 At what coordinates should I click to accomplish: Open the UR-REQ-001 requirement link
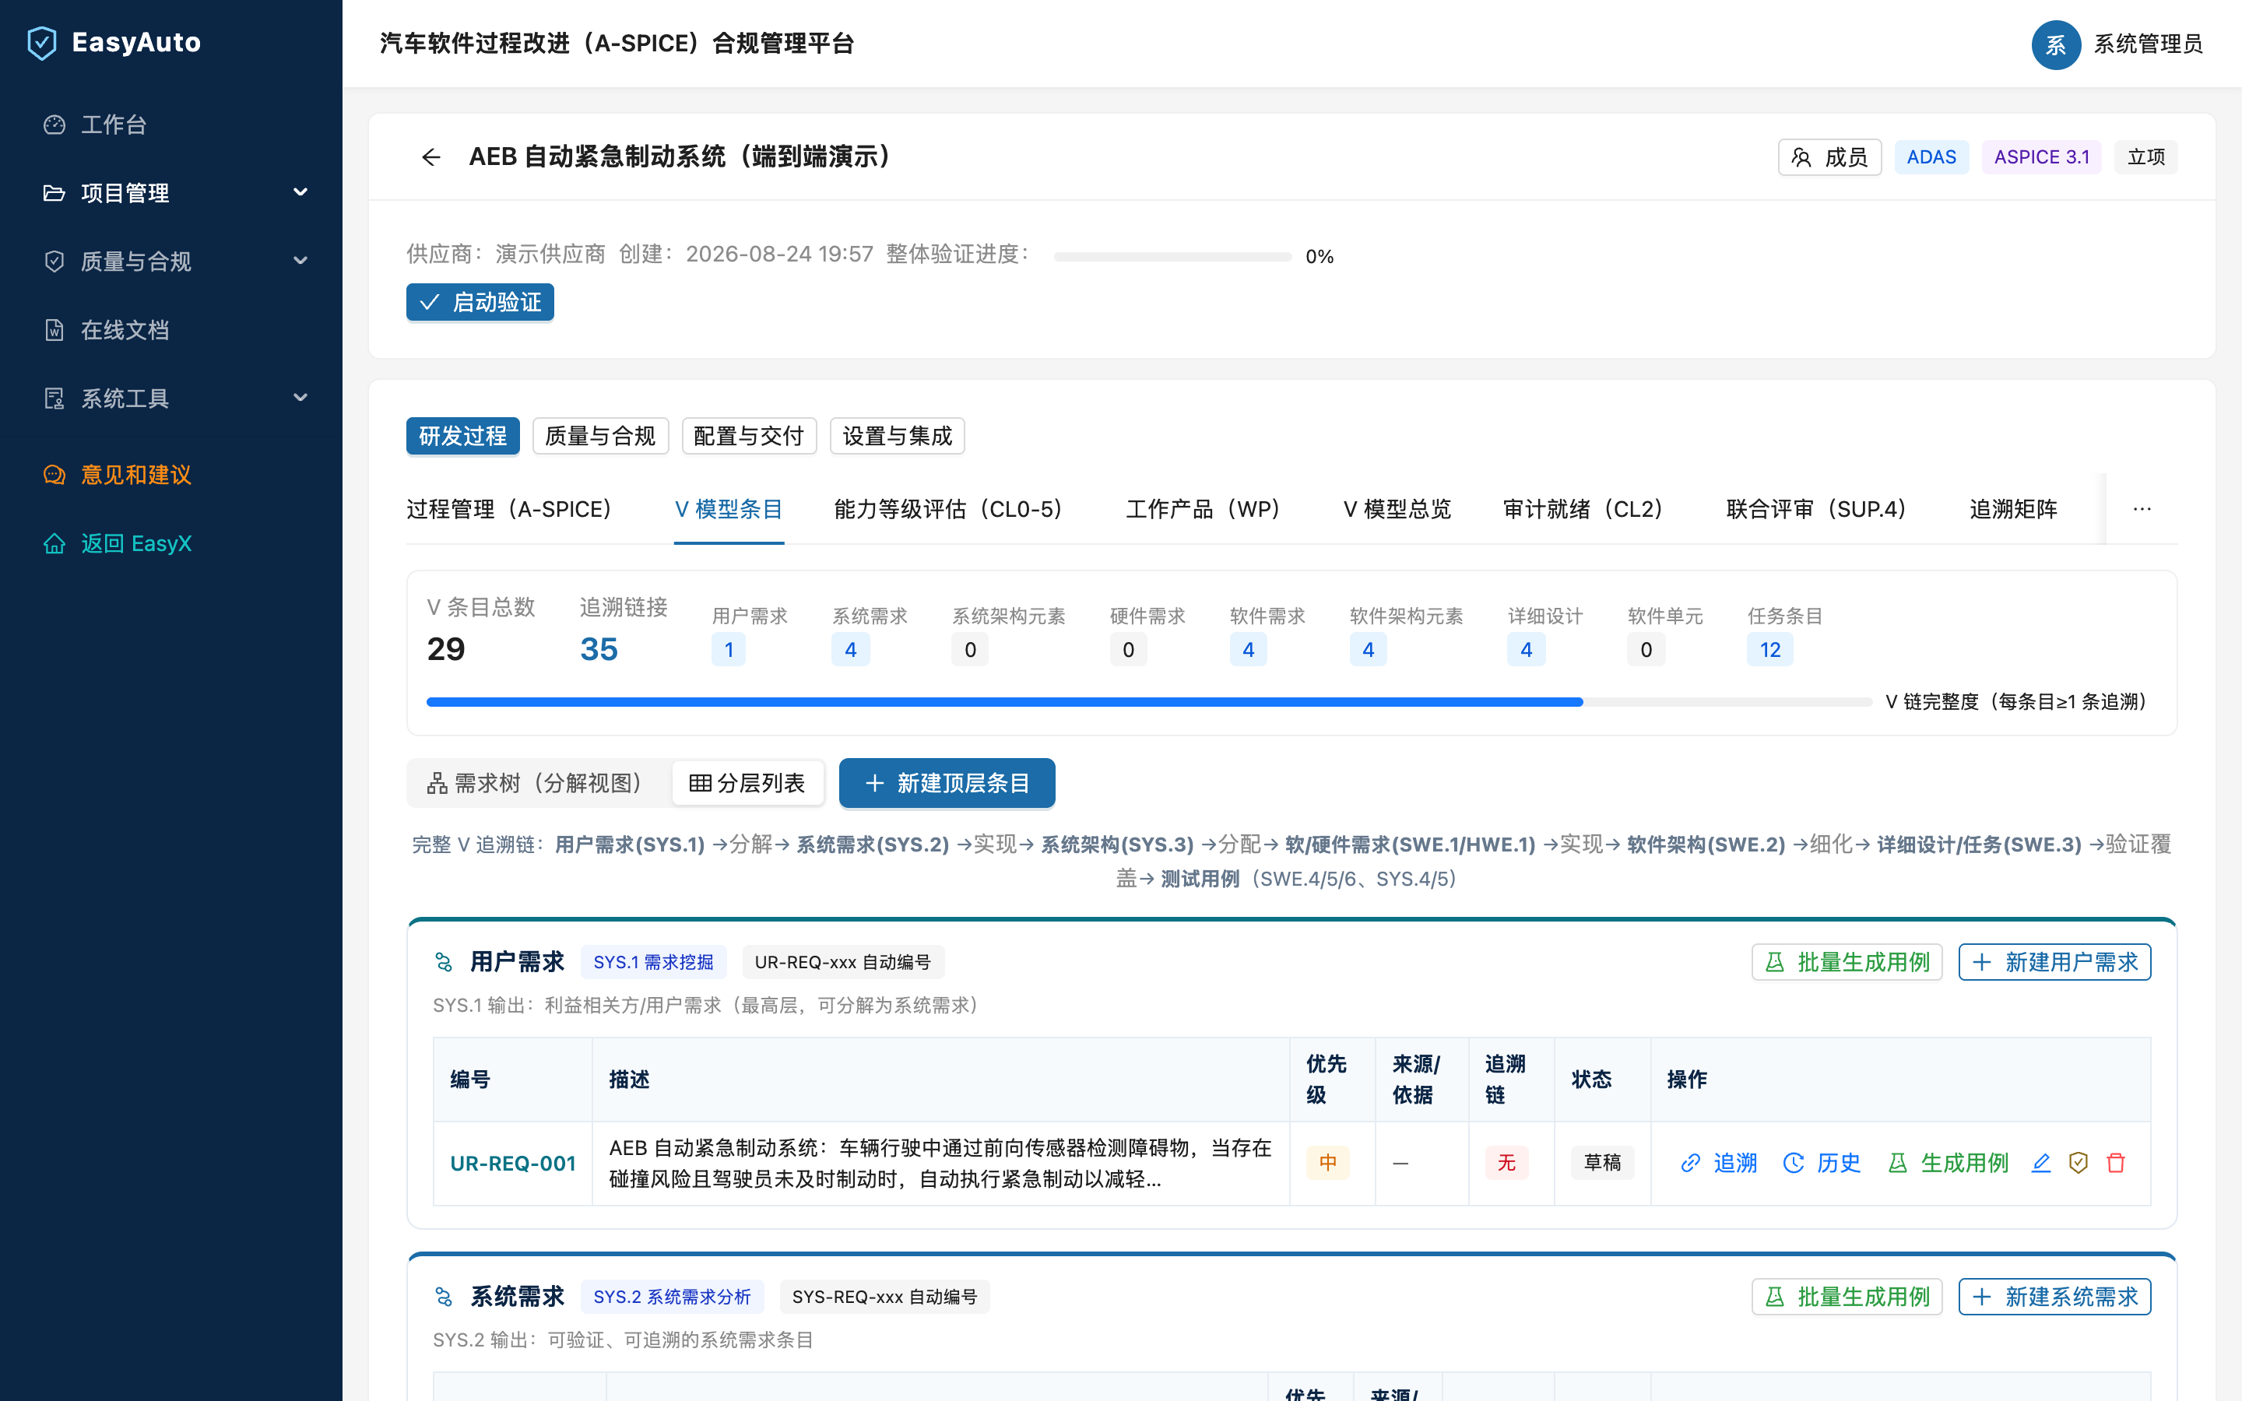coord(512,1164)
